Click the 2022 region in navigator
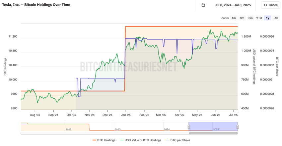Image resolution: width=282 pixels, height=146 pixels. 68,129
